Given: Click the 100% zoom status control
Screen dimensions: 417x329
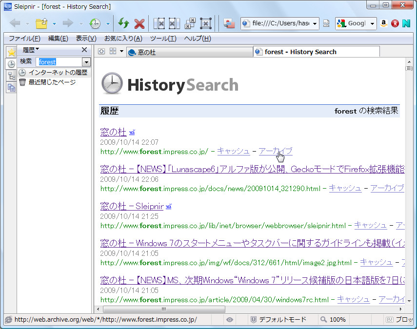Looking at the screenshot, I should point(334,319).
